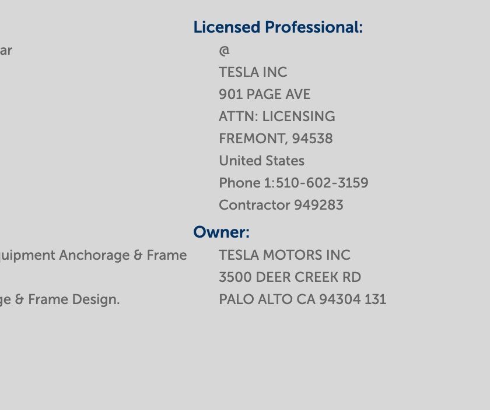Click 3500 DEER CREEK RD address

coord(290,277)
